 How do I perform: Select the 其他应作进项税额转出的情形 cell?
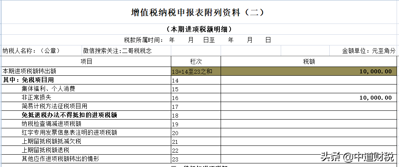[60, 159]
